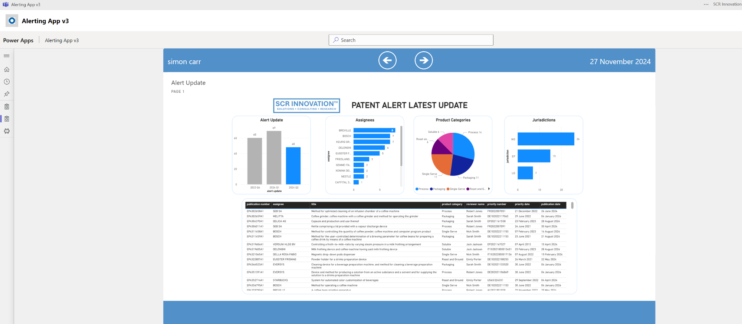Screen dimensions: 742x324
Task: Click the Packaging legend item
Action: pos(438,189)
